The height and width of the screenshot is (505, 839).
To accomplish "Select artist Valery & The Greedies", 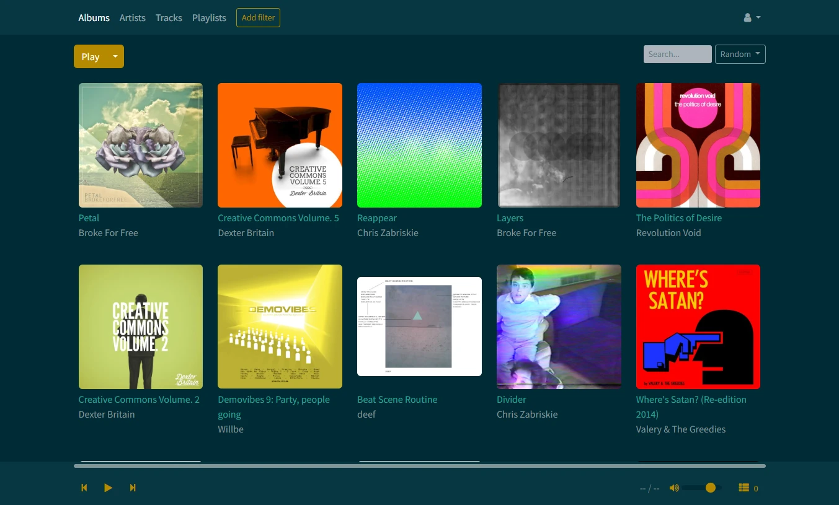I will coord(681,429).
